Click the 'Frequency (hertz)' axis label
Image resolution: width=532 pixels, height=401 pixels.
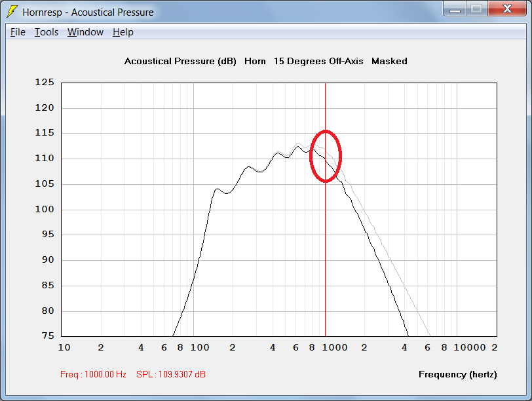(458, 374)
